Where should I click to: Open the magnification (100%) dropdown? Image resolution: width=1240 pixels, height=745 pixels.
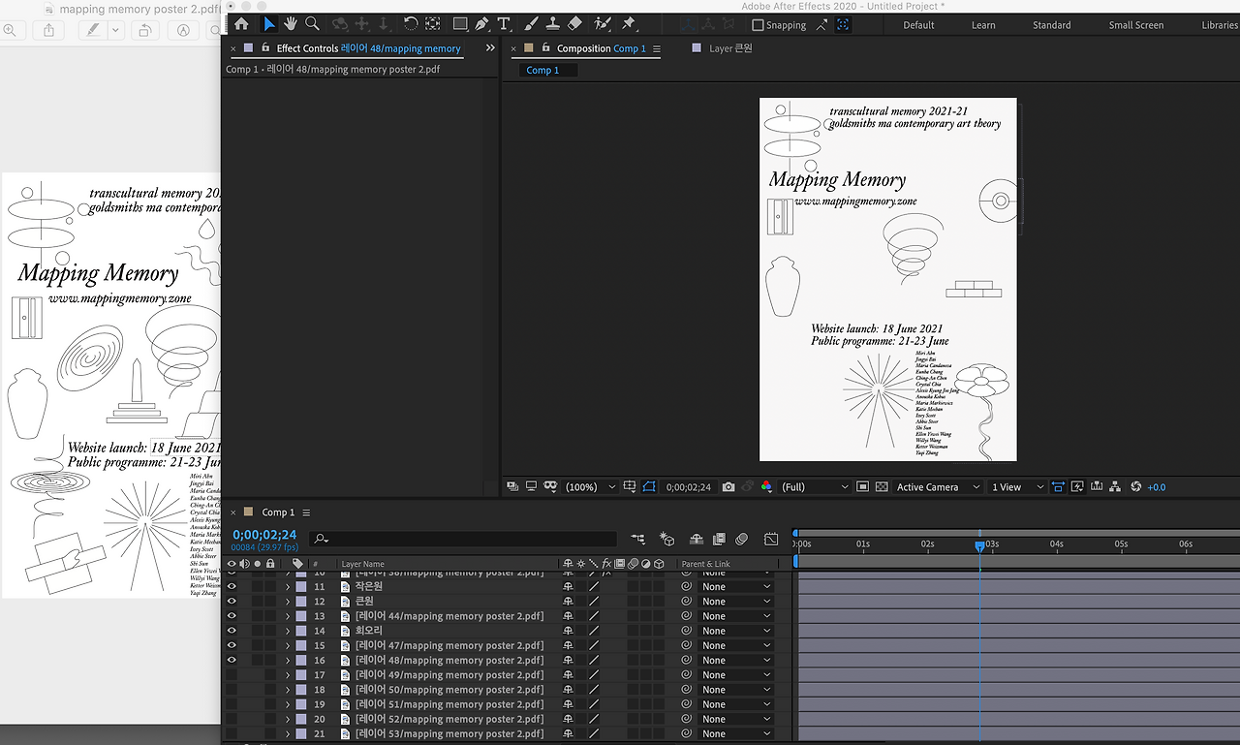[x=590, y=487]
